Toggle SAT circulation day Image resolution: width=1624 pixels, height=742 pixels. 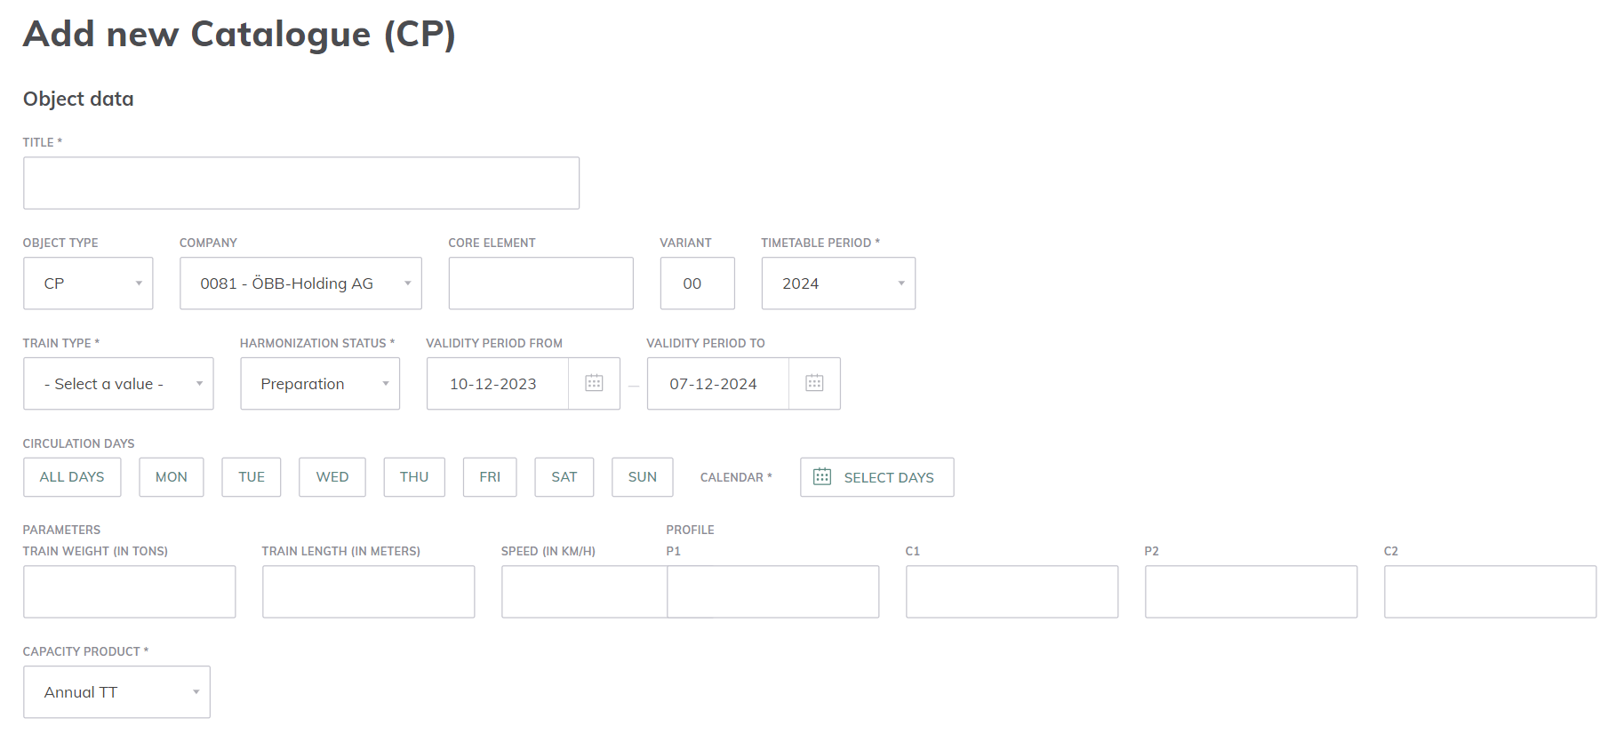click(x=564, y=477)
